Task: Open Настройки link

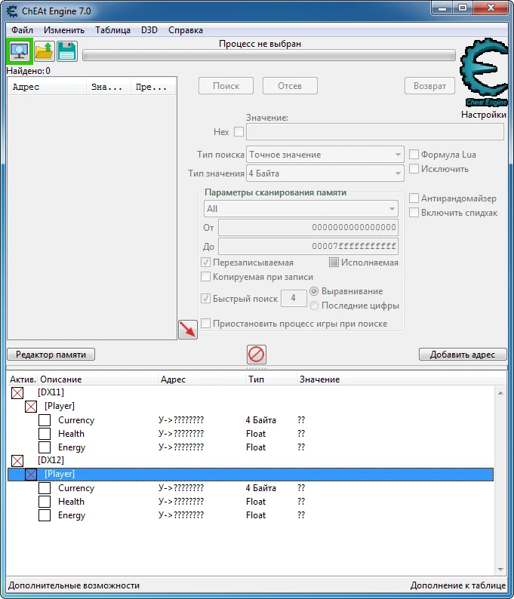Action: pyautogui.click(x=483, y=115)
